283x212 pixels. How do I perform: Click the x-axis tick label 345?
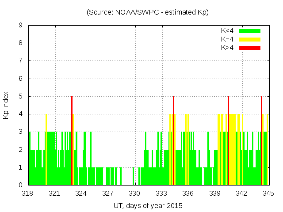point(268,193)
